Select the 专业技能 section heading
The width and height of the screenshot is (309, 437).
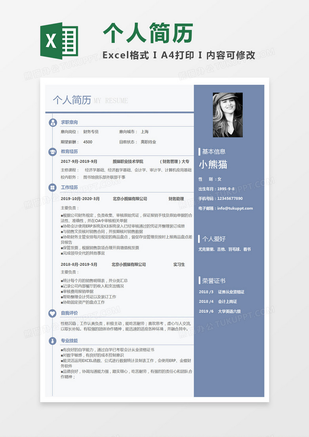pyautogui.click(x=69, y=341)
